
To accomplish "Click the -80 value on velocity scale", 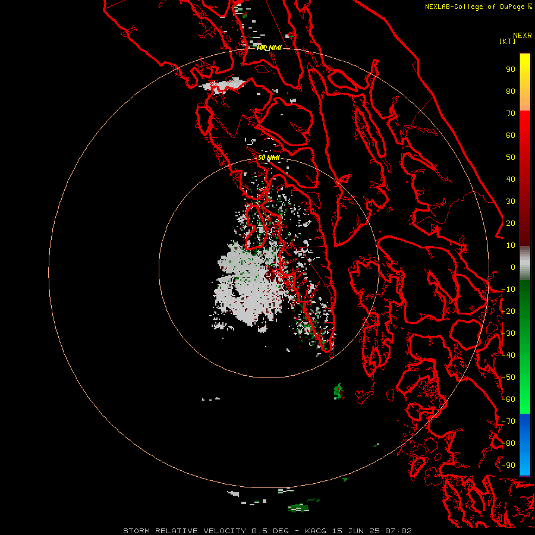I will click(508, 443).
